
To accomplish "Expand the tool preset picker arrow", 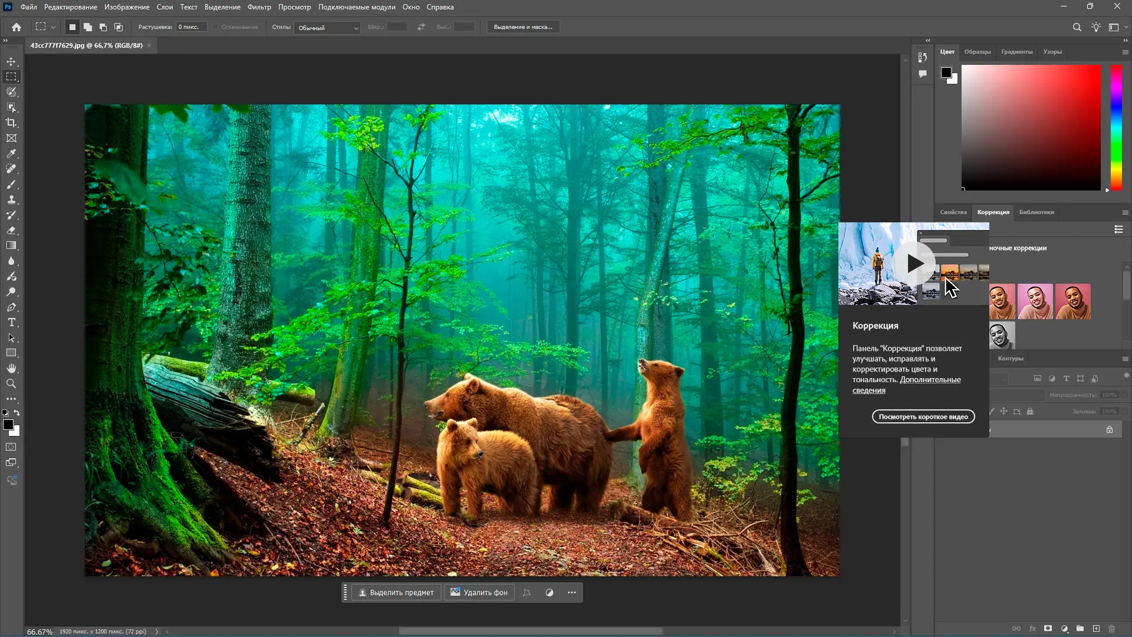I will point(53,27).
